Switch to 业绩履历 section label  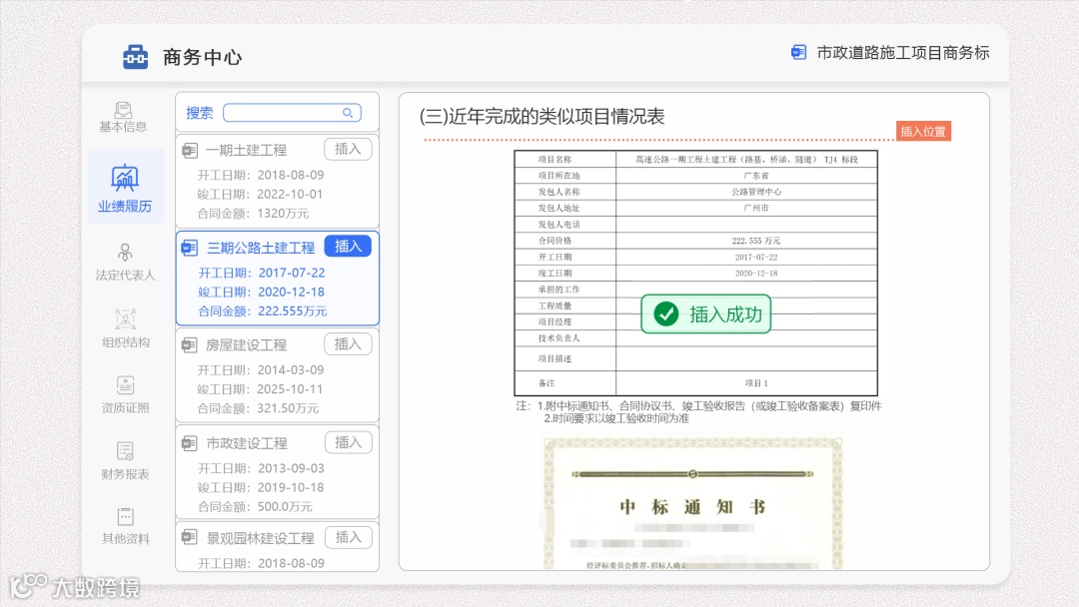[125, 207]
